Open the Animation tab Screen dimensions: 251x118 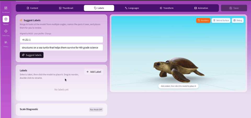pos(201,8)
